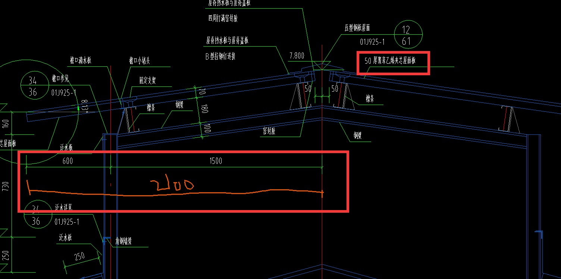The width and height of the screenshot is (561, 279).
Task: Click the 70 thickness dimension
Action: click(201, 92)
